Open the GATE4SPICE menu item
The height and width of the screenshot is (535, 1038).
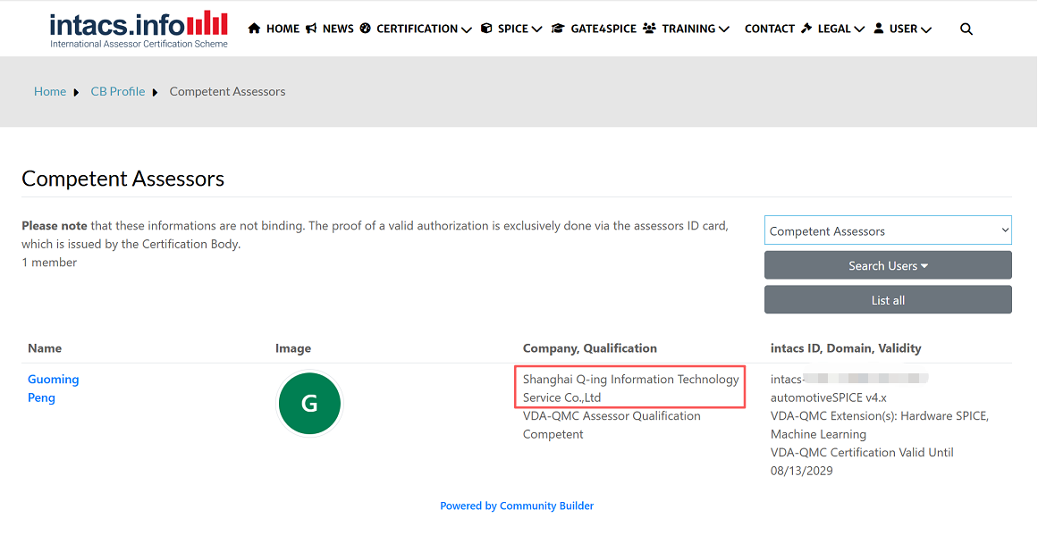pyautogui.click(x=603, y=29)
